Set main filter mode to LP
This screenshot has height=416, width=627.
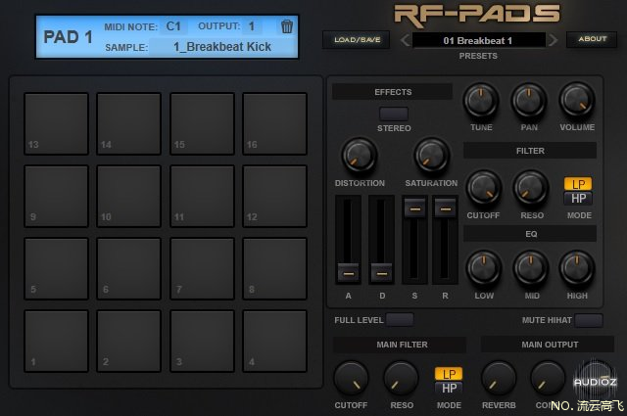click(x=449, y=374)
